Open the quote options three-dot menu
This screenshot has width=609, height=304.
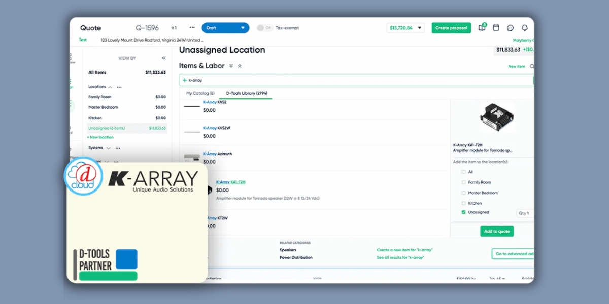click(x=192, y=28)
